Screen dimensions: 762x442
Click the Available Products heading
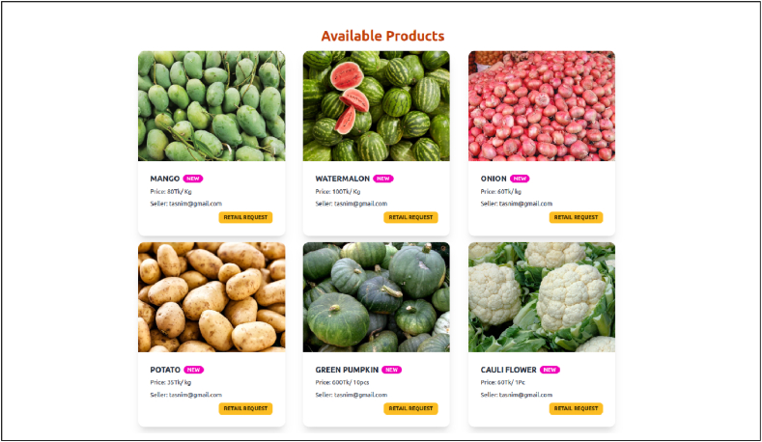point(383,36)
